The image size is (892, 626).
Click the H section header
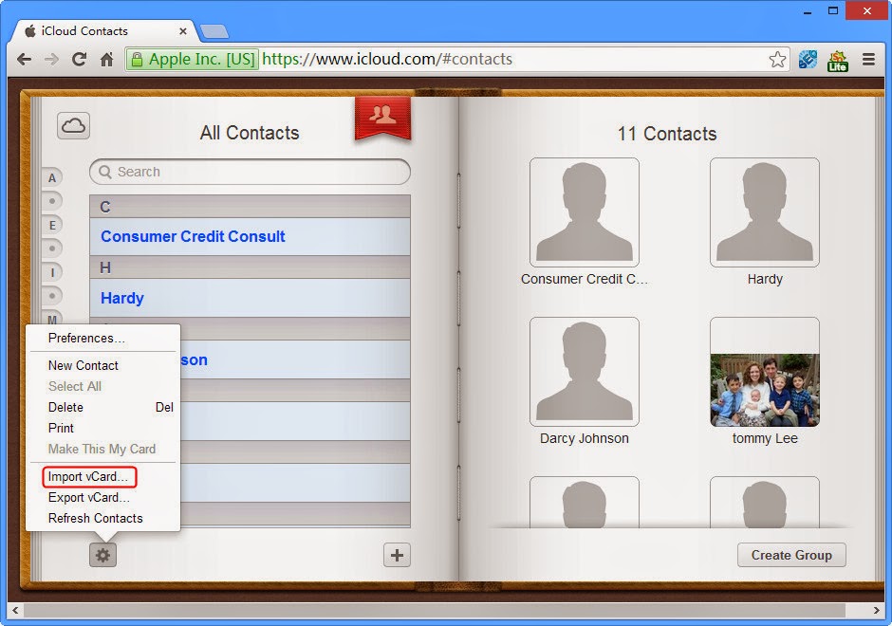pyautogui.click(x=250, y=267)
